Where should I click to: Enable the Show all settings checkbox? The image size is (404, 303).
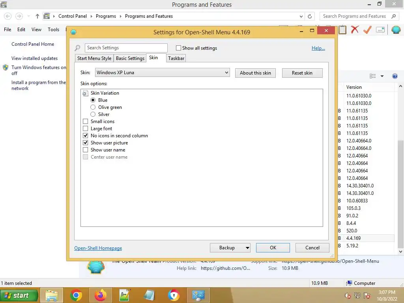click(x=178, y=48)
